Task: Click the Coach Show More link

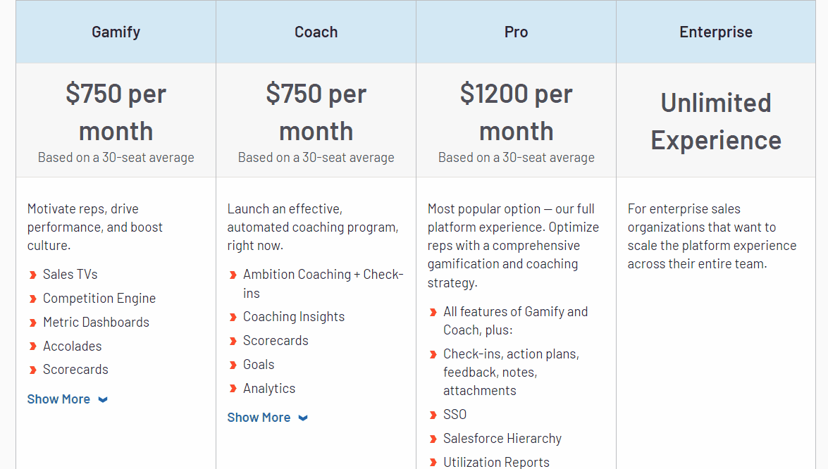Action: [259, 417]
